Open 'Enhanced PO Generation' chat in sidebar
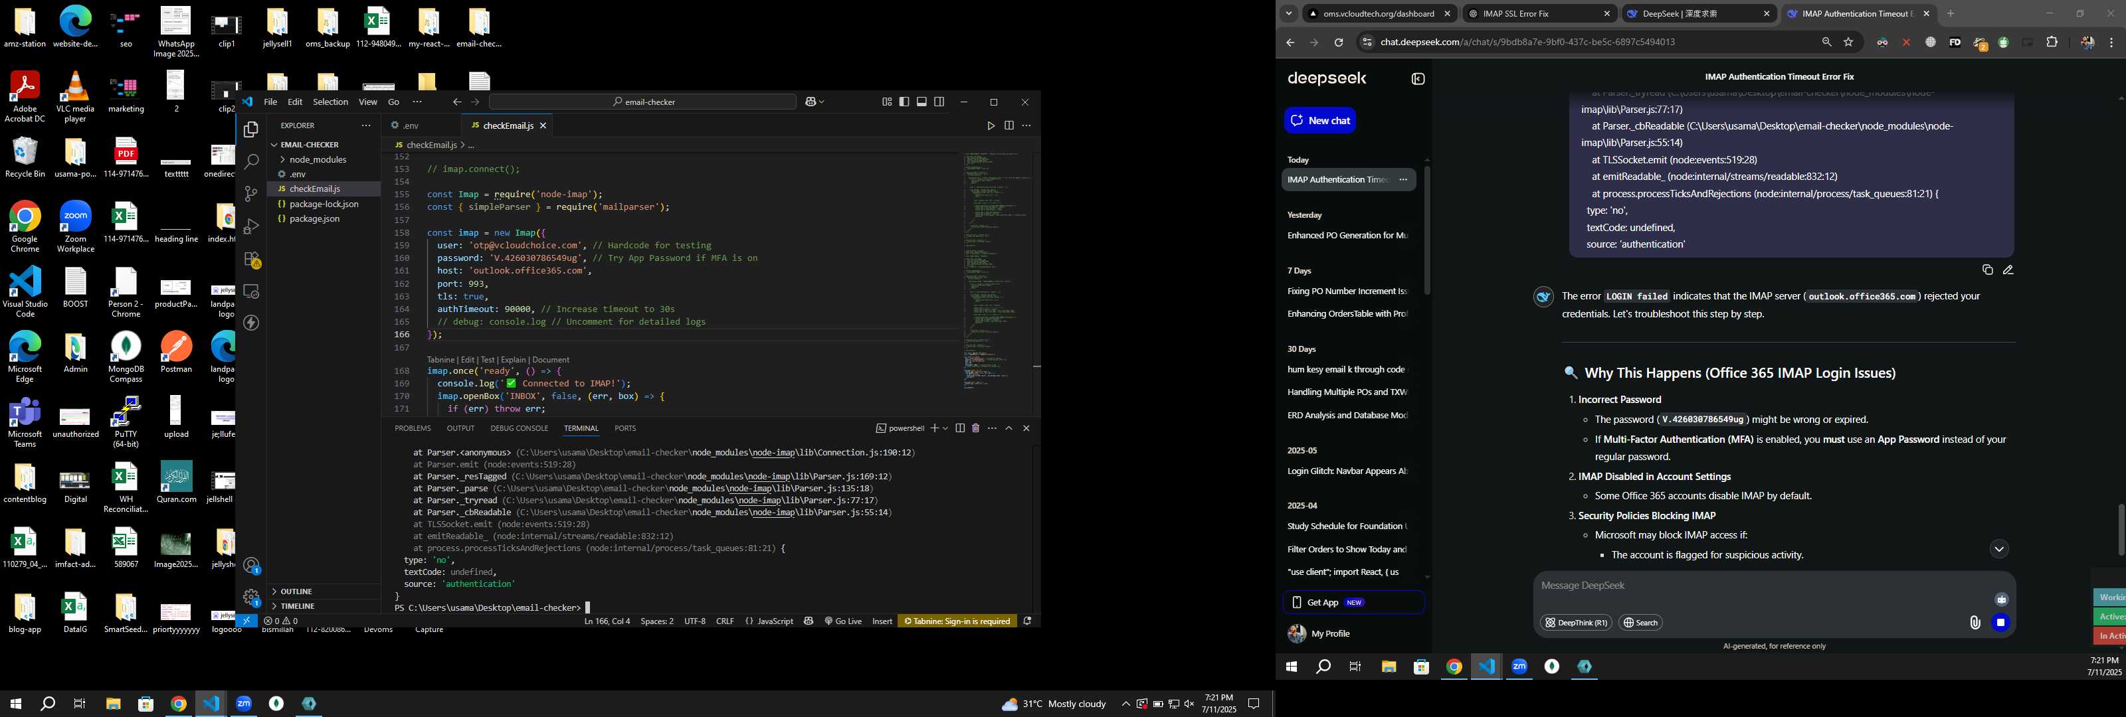The width and height of the screenshot is (2126, 717). 1348,235
